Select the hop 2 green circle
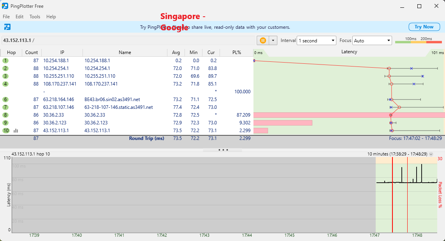Screen dimensions: 445x241 pyautogui.click(x=5, y=68)
